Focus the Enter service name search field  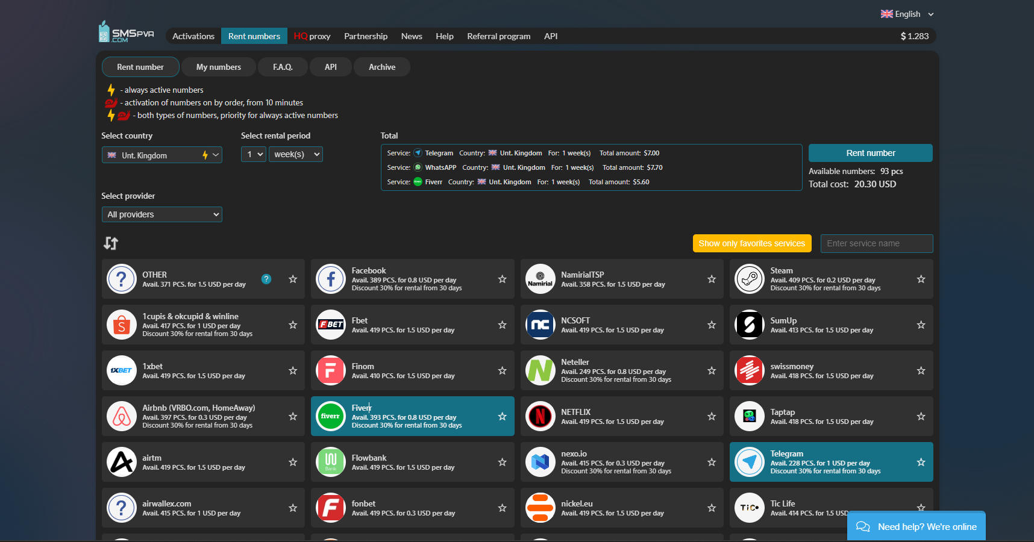pos(877,243)
